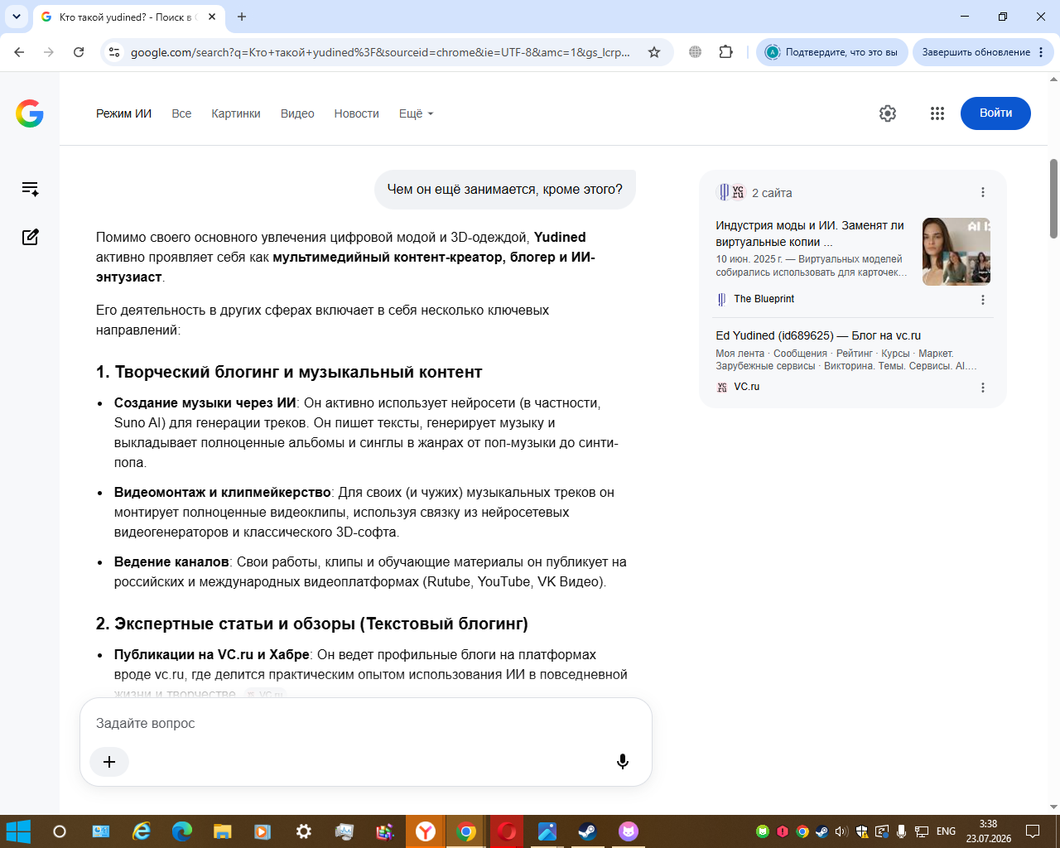This screenshot has width=1060, height=848.
Task: Open article Индустрия моды и ИИ
Action: 810,234
